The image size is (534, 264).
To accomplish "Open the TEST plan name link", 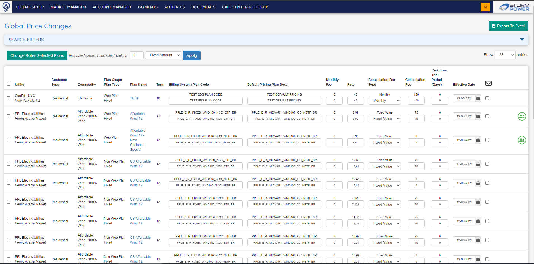I will (x=134, y=98).
